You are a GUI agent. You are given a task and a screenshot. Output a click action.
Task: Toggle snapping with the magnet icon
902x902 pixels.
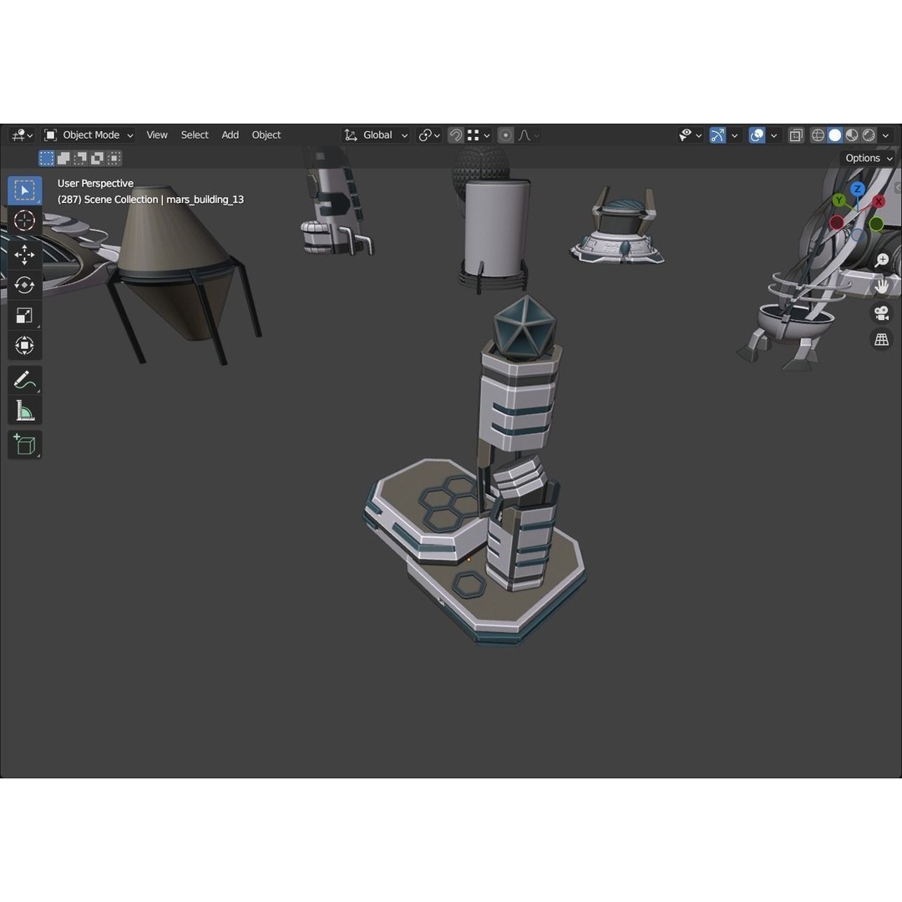pos(455,134)
